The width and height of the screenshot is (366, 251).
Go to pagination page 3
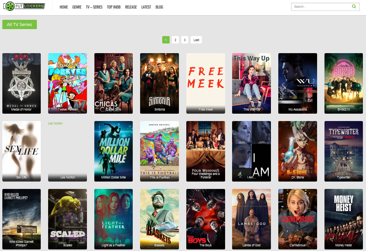185,40
